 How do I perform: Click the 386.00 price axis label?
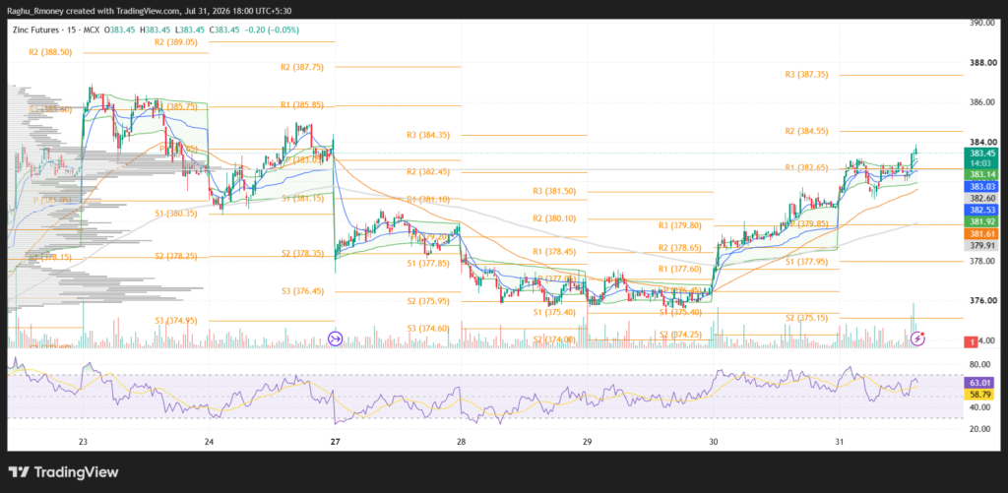tap(983, 102)
